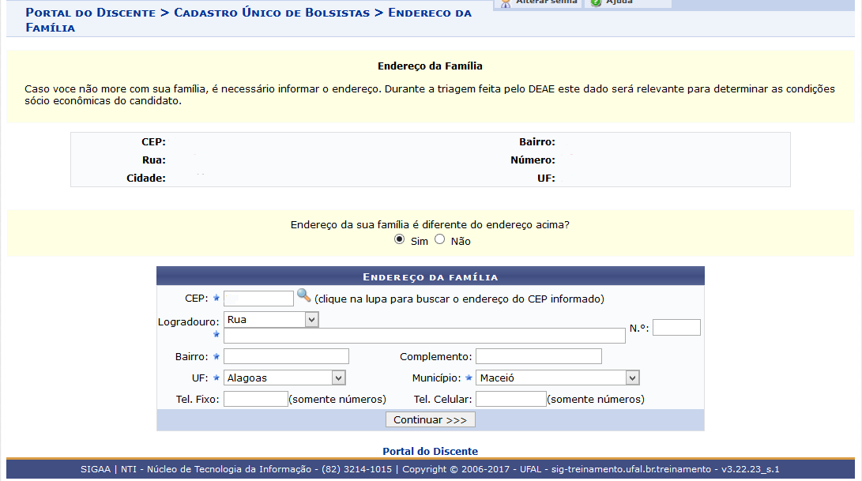Open the Município dropdown showing Maceió
Screen dimensions: 862x481
[557, 378]
